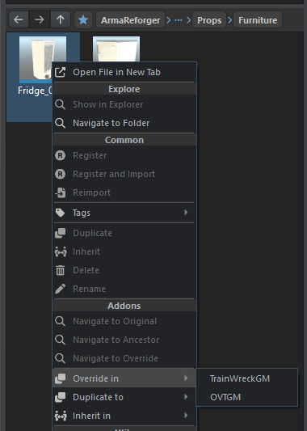307x431 pixels.
Task: Select the second fridge thumbnail
Action: [x=116, y=49]
